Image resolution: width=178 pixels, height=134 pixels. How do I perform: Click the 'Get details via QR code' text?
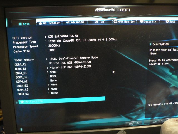[x=163, y=104]
